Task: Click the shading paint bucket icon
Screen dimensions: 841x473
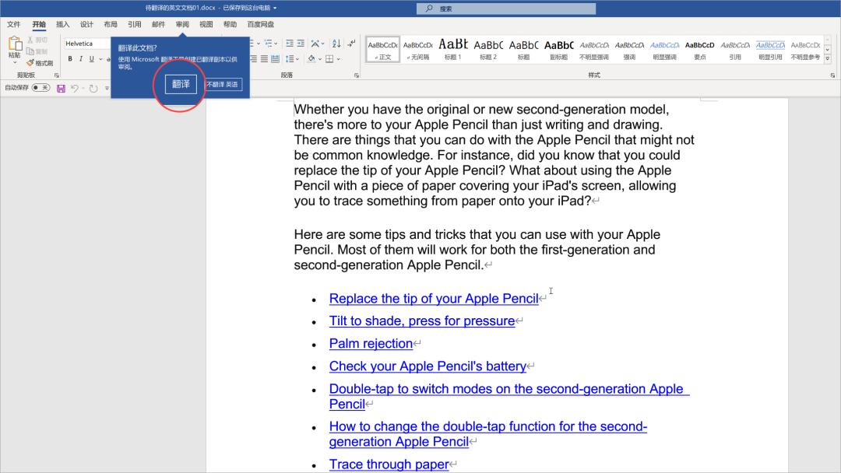Action: (x=311, y=59)
